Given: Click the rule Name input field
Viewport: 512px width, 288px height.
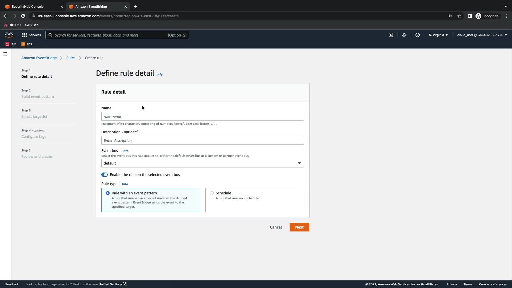Looking at the screenshot, I should pos(202,116).
